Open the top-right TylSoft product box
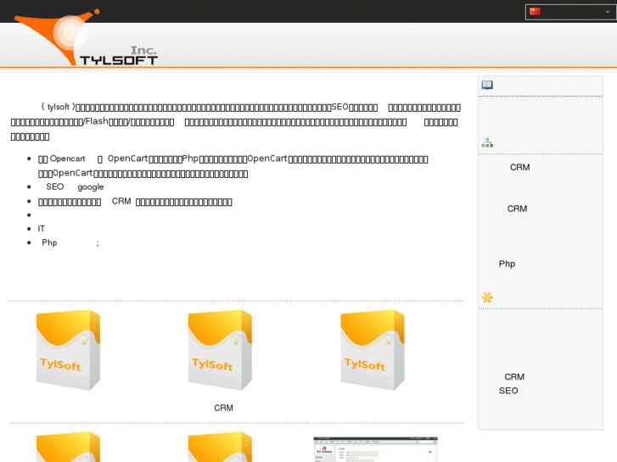This screenshot has height=462, width=617. point(373,349)
